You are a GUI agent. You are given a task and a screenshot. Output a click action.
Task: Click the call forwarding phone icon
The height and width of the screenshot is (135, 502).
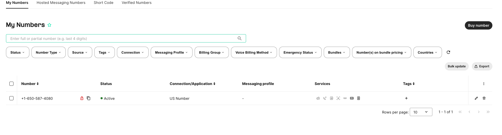click(325, 98)
